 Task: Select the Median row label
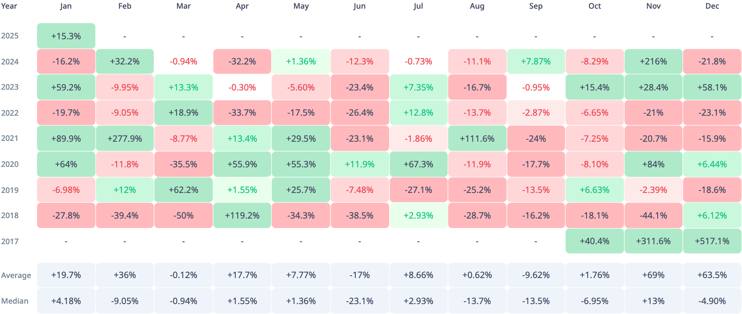tap(15, 301)
